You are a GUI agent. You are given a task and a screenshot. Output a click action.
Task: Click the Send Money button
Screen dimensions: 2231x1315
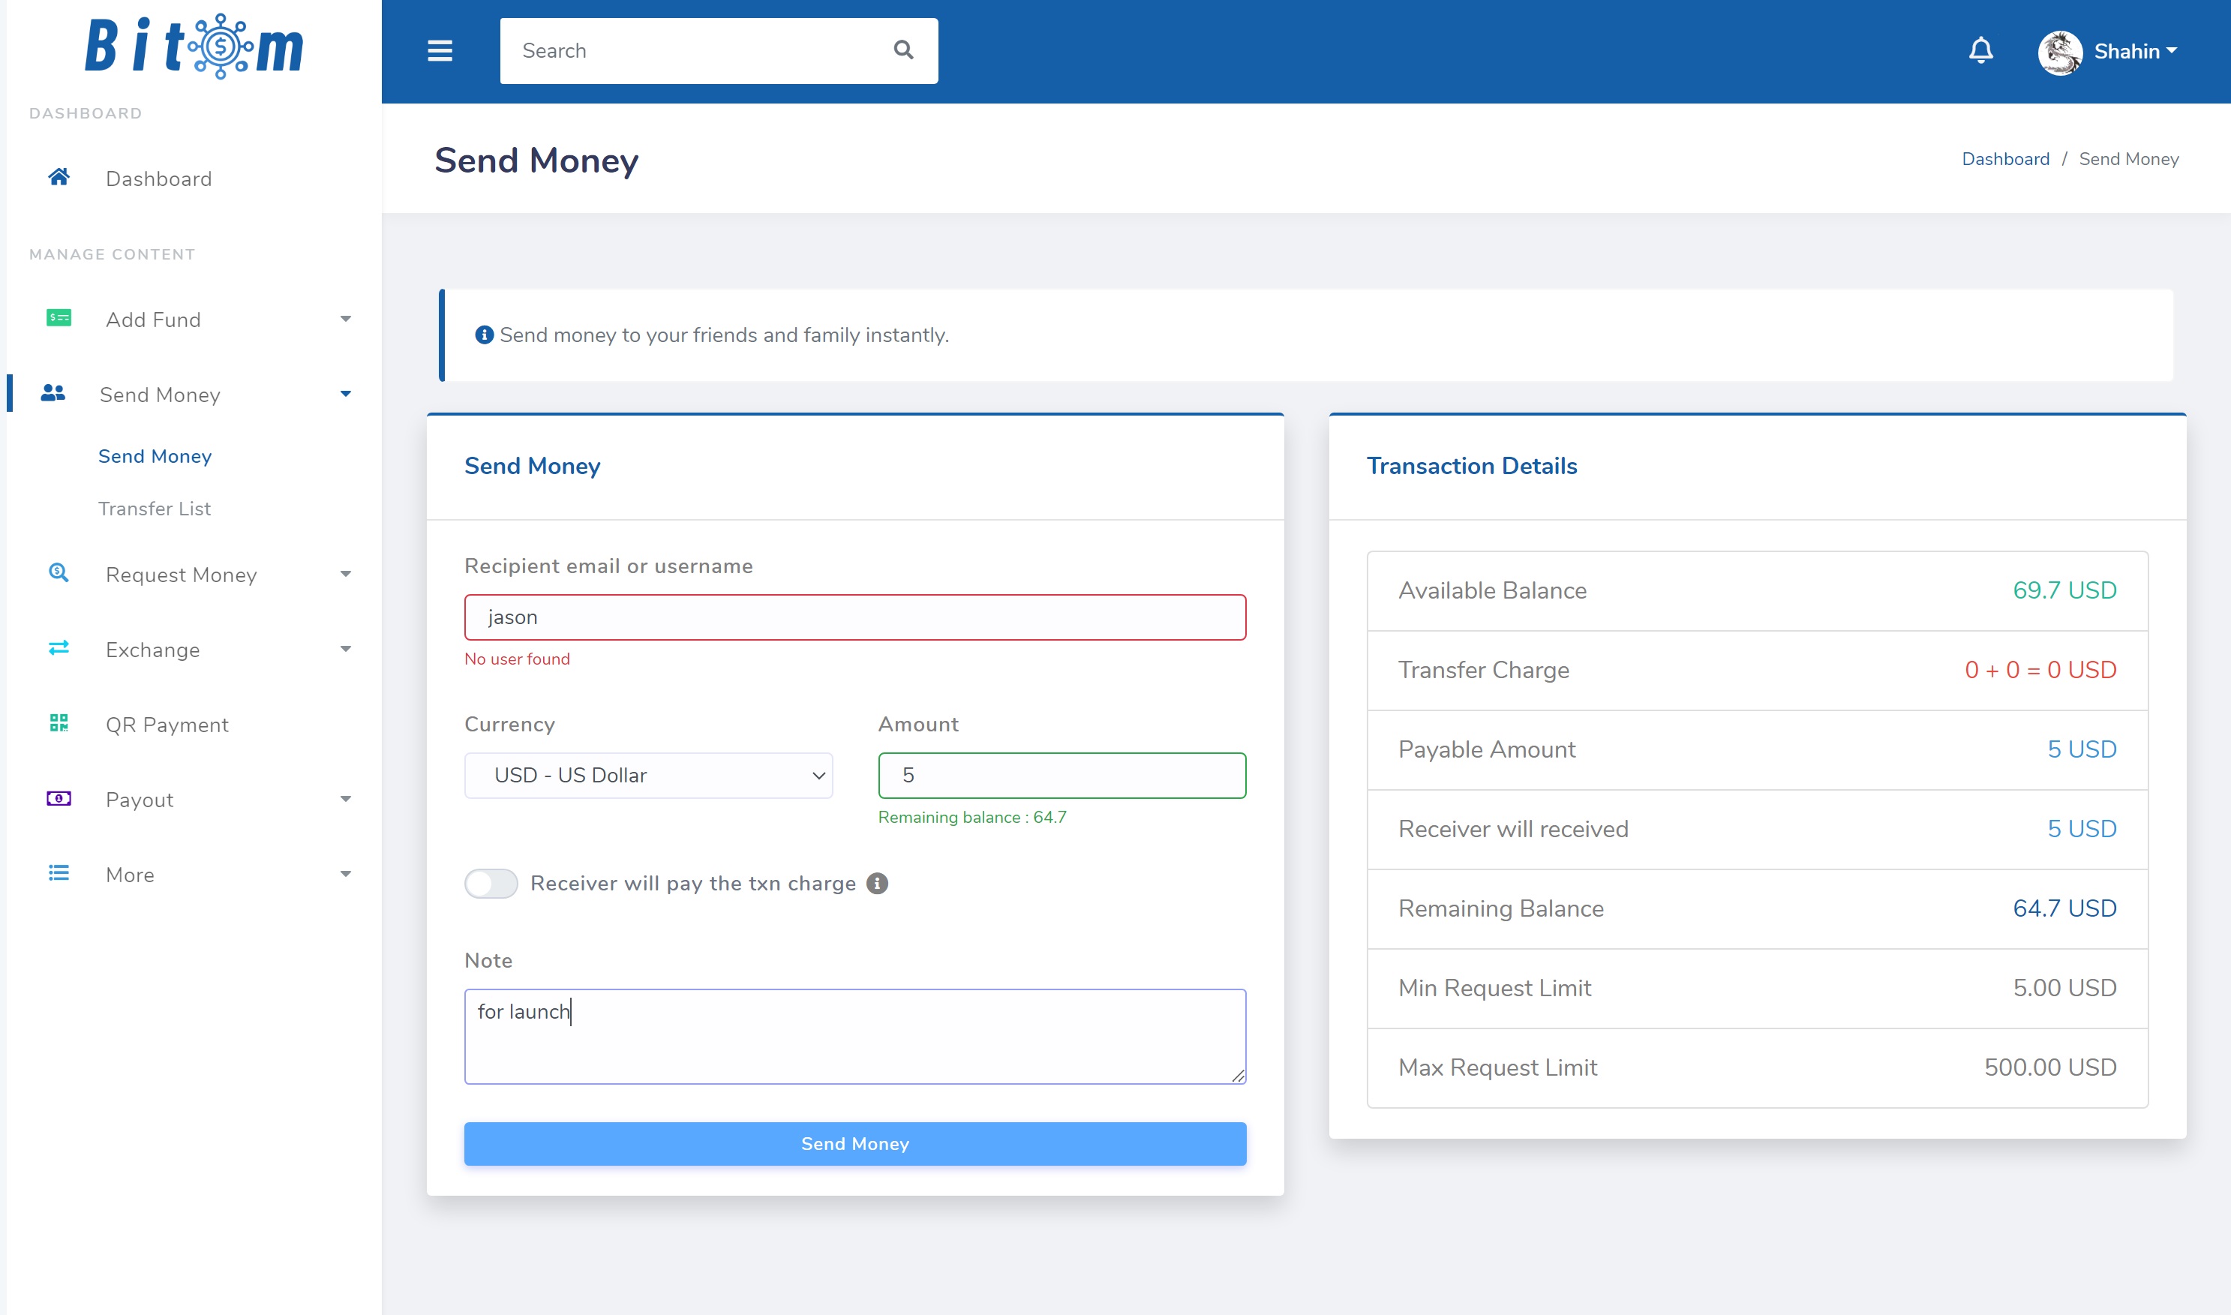[x=855, y=1142]
